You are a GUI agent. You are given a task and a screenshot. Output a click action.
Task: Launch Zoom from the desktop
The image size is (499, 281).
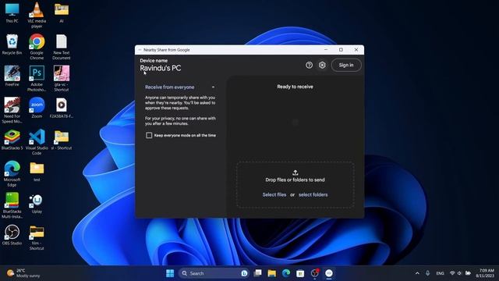37,108
